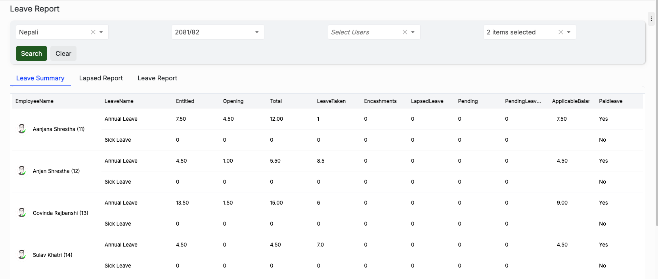Clear the Select Users field with its X
Viewport: 658px width, 279px height.
(x=405, y=32)
